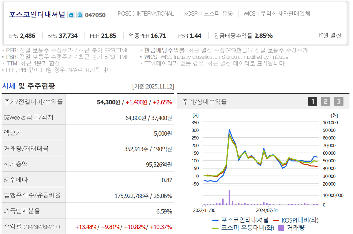Select the 외국인지분율 6.59% value
The image size is (353, 234).
point(164,211)
